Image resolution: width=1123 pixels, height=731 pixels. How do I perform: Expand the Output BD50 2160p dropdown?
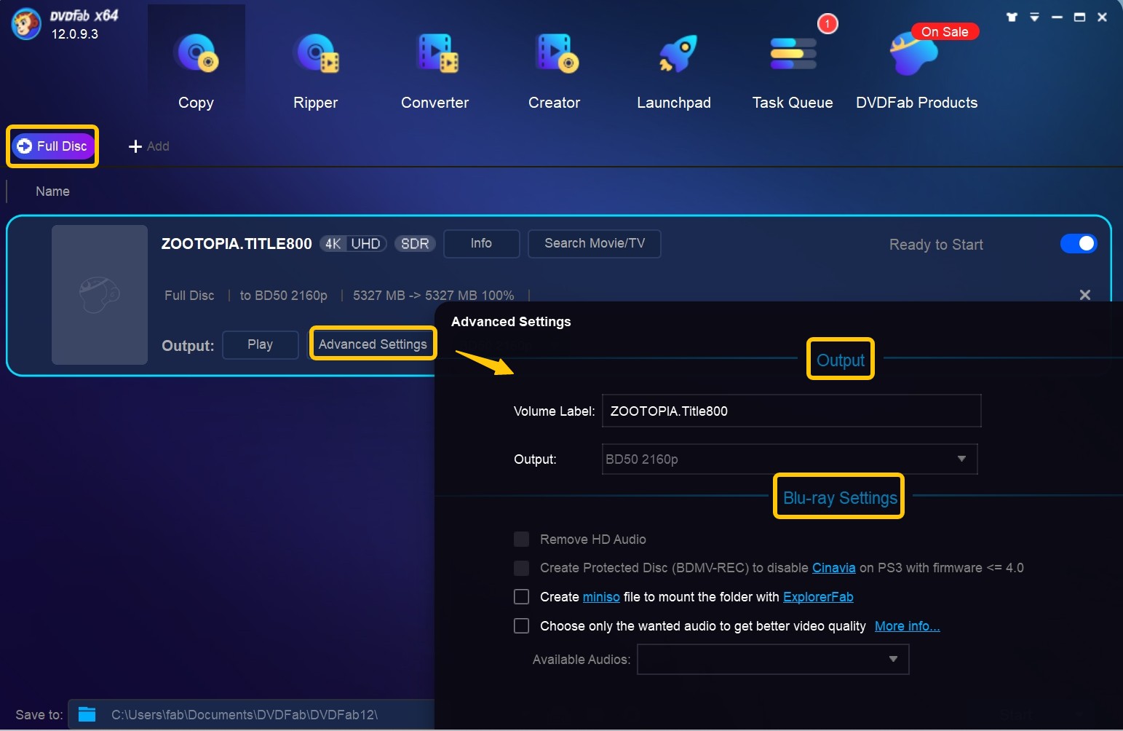(x=790, y=459)
